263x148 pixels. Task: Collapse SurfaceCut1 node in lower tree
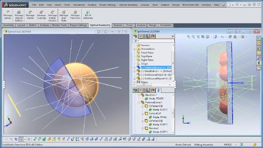tap(143, 113)
